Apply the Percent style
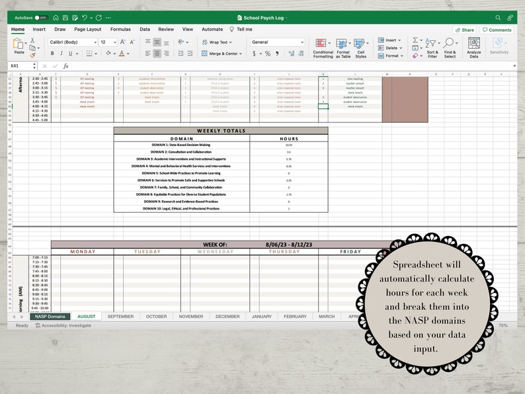This screenshot has width=525, height=394. coord(268,54)
